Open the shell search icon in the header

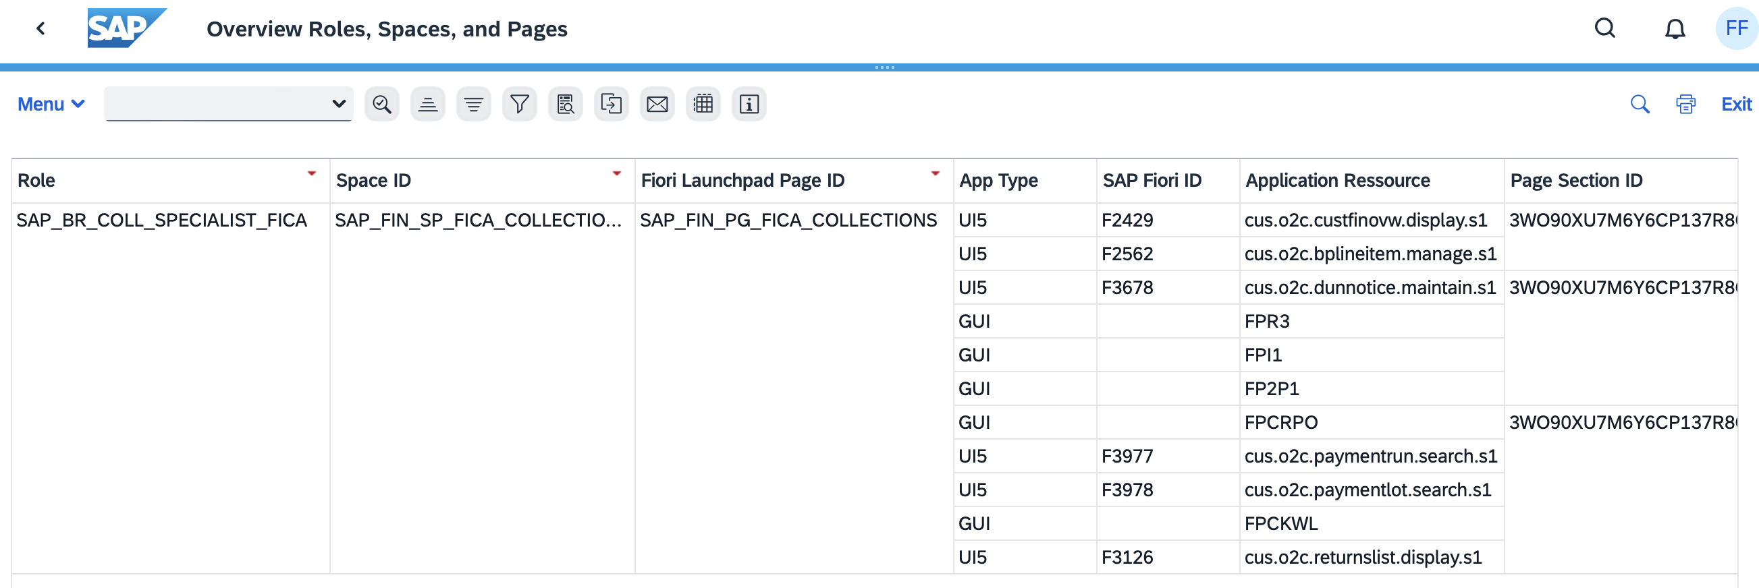(1604, 28)
